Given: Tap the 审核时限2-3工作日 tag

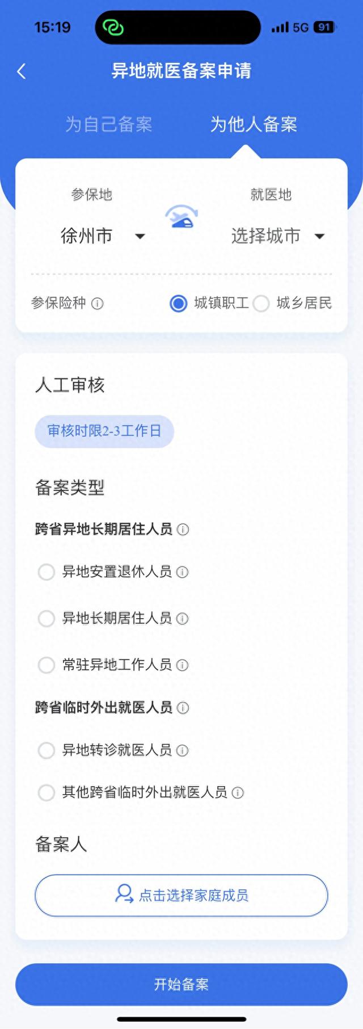Looking at the screenshot, I should click(x=104, y=431).
